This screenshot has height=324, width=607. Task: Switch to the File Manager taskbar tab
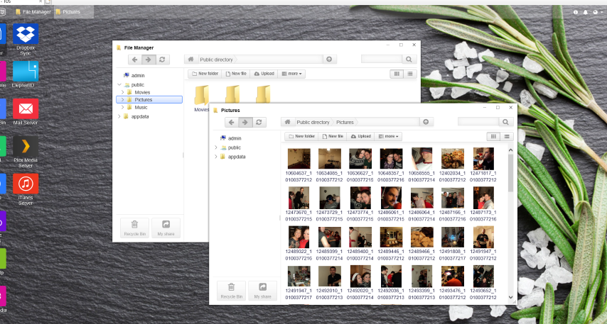point(33,12)
